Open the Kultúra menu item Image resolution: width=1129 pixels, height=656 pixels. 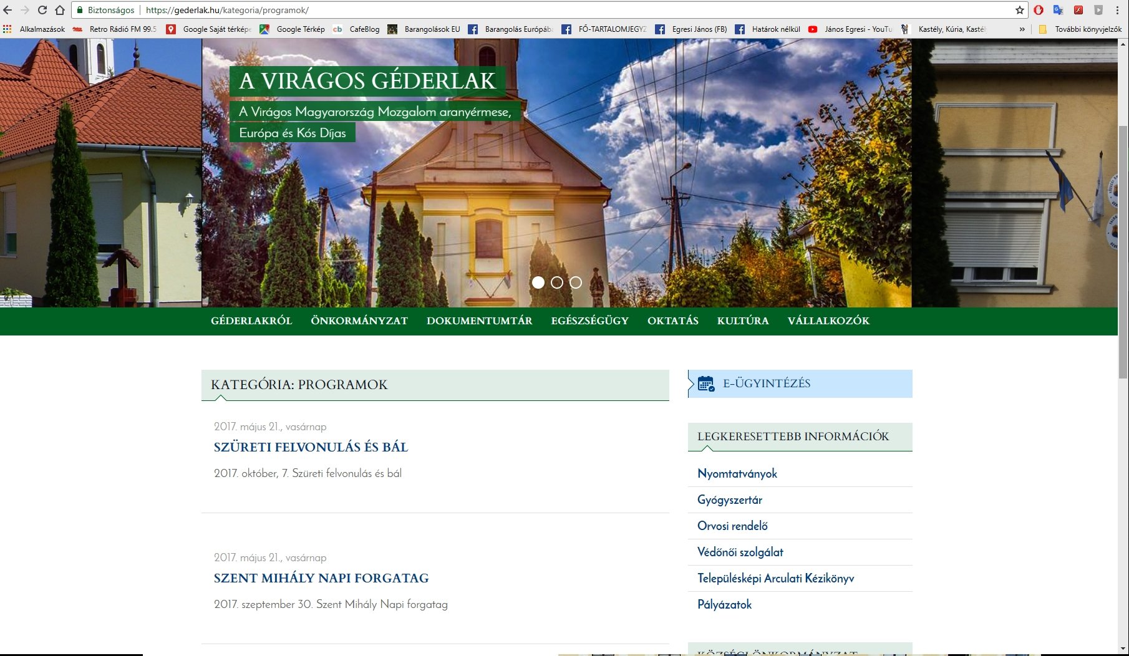pyautogui.click(x=743, y=321)
